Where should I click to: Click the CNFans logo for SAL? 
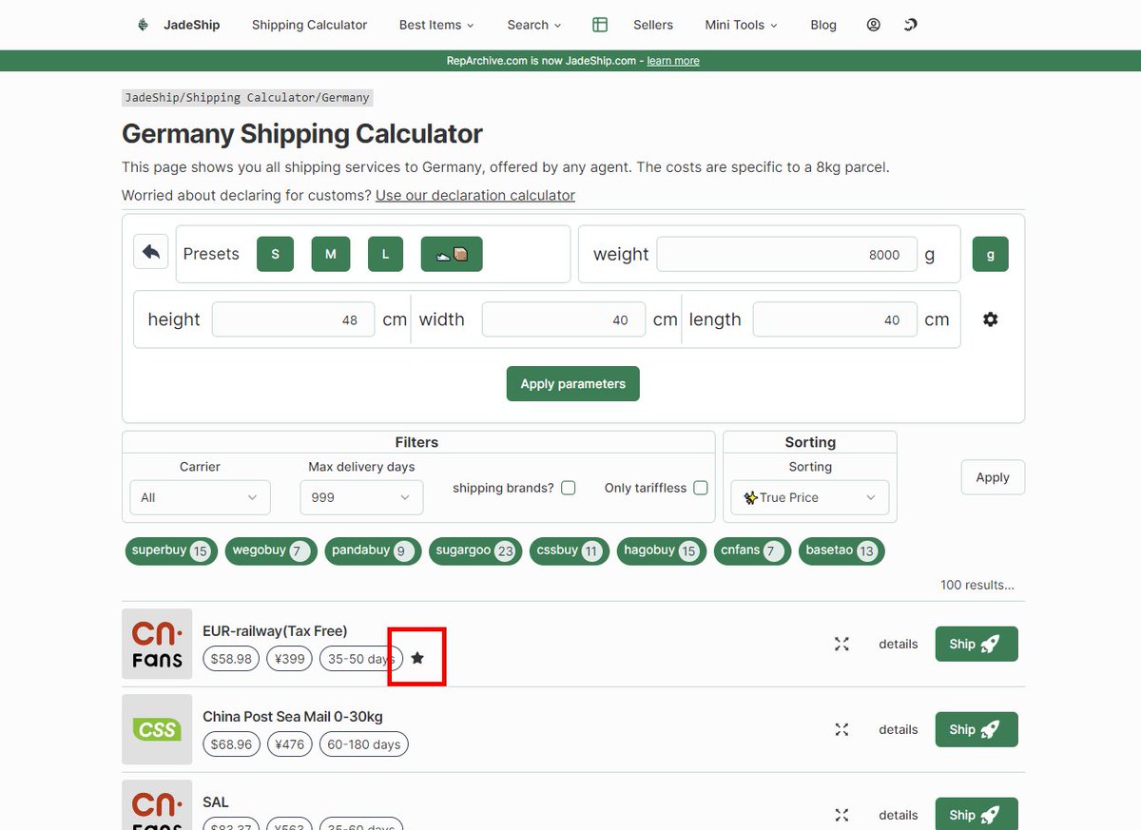[157, 805]
